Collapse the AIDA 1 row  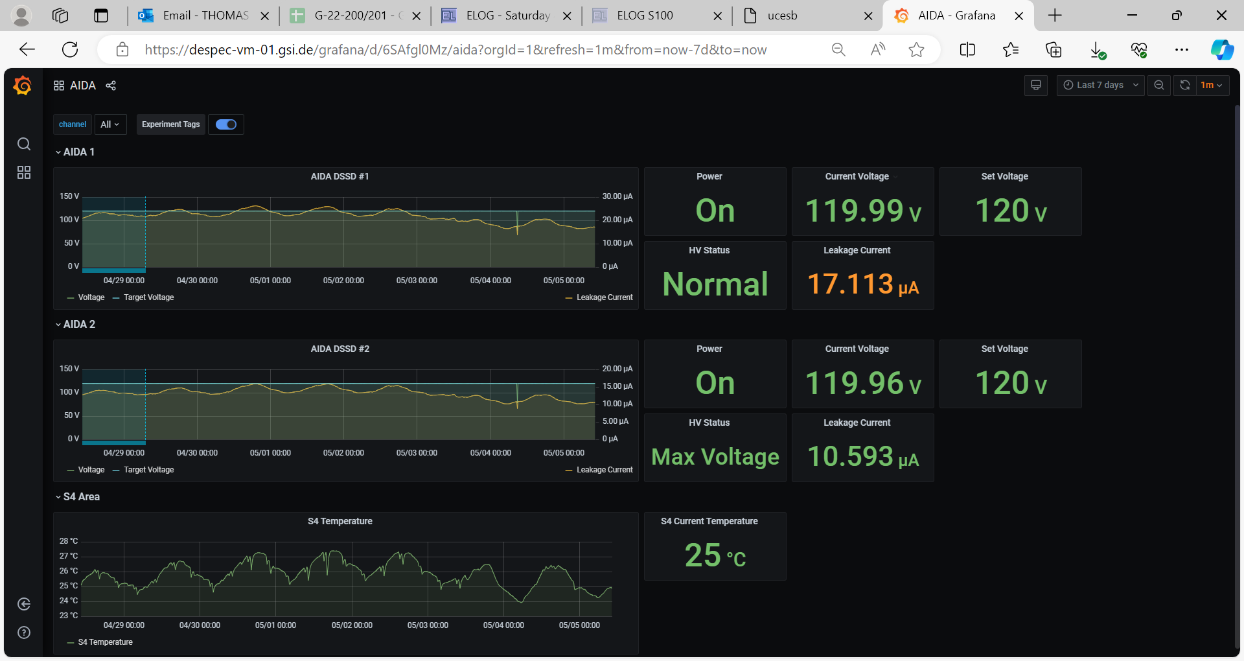click(75, 152)
